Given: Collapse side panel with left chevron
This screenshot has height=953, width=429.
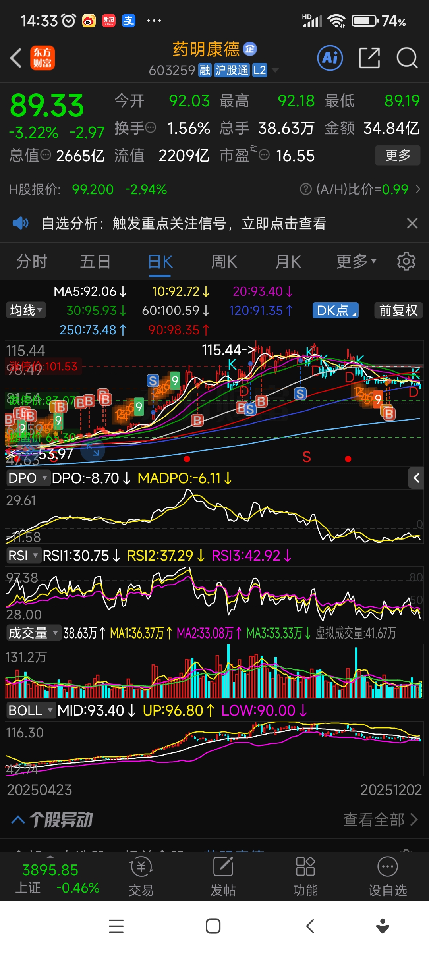Looking at the screenshot, I should (x=416, y=478).
